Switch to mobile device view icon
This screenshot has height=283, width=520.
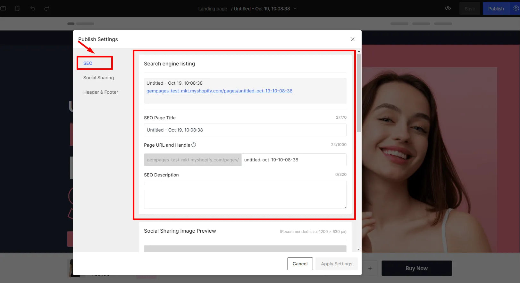point(17,8)
